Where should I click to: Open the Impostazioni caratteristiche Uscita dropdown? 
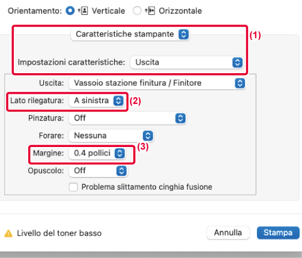coord(187,62)
